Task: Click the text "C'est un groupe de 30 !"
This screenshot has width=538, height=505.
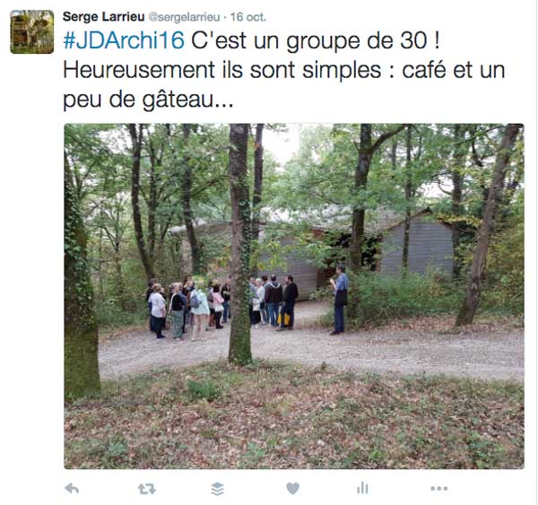Action: pos(316,41)
